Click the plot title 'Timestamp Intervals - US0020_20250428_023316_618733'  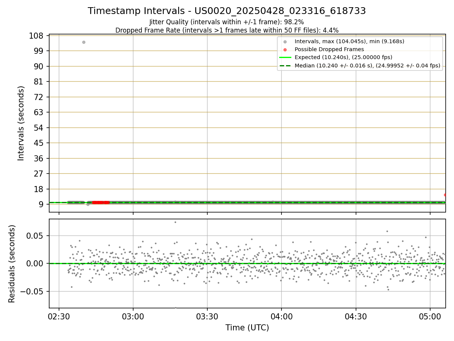tap(227, 11)
